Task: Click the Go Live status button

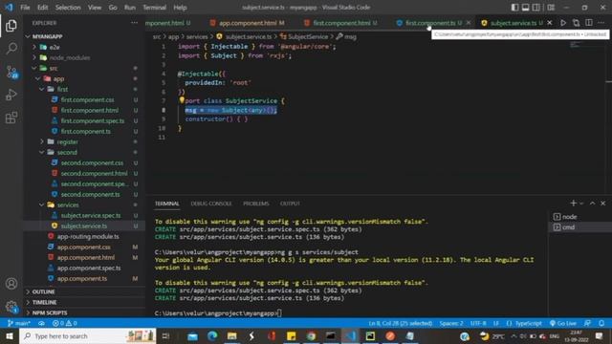Action: point(563,323)
